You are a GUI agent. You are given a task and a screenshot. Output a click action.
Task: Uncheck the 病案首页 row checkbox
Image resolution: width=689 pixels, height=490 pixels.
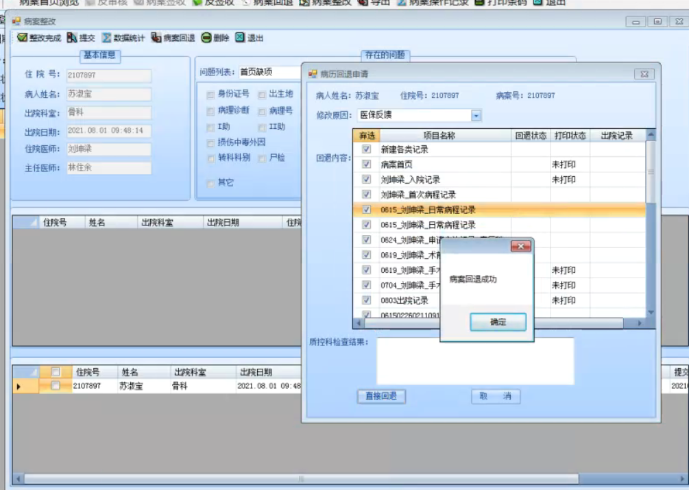coord(366,164)
